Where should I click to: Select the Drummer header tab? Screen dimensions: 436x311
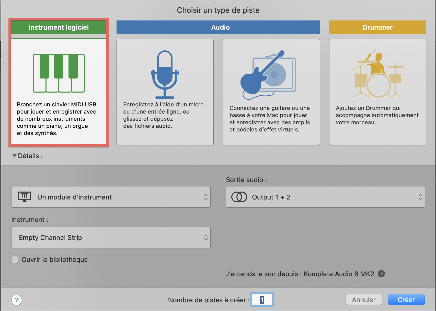coord(377,27)
